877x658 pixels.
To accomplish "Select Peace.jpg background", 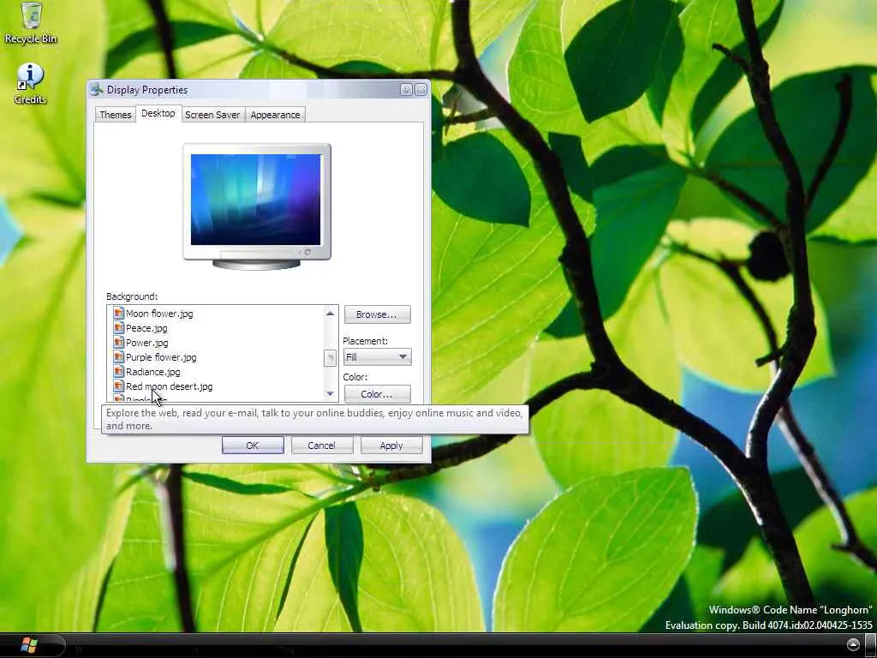I will [146, 328].
